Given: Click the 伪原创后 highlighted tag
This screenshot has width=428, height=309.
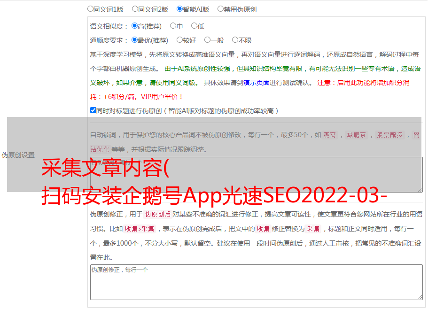Looking at the screenshot, I should pos(158,214).
